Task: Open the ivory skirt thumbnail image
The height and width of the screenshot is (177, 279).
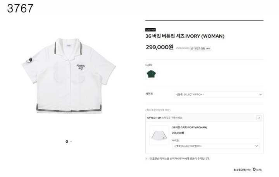Action: pyautogui.click(x=159, y=135)
